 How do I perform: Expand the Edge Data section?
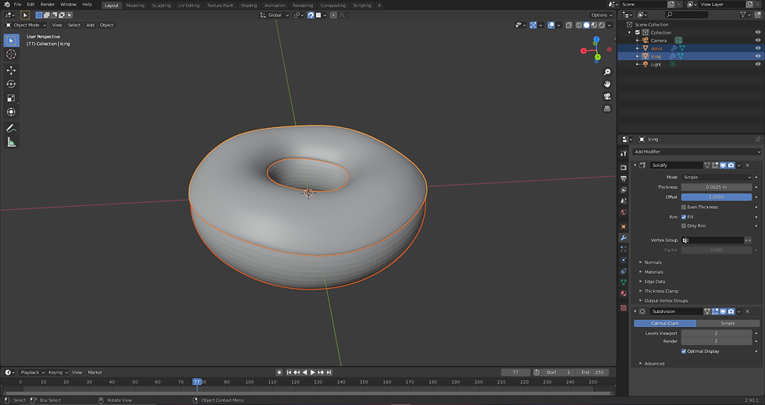point(654,282)
